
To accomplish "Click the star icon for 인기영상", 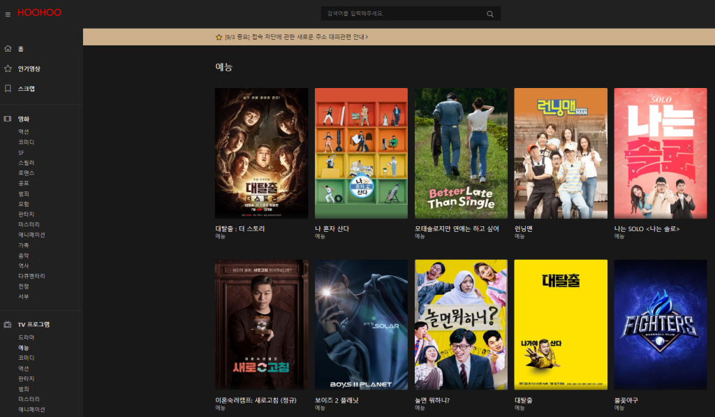I will (8, 68).
